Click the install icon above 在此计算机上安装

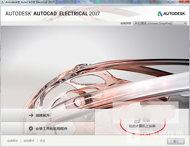pos(137,121)
